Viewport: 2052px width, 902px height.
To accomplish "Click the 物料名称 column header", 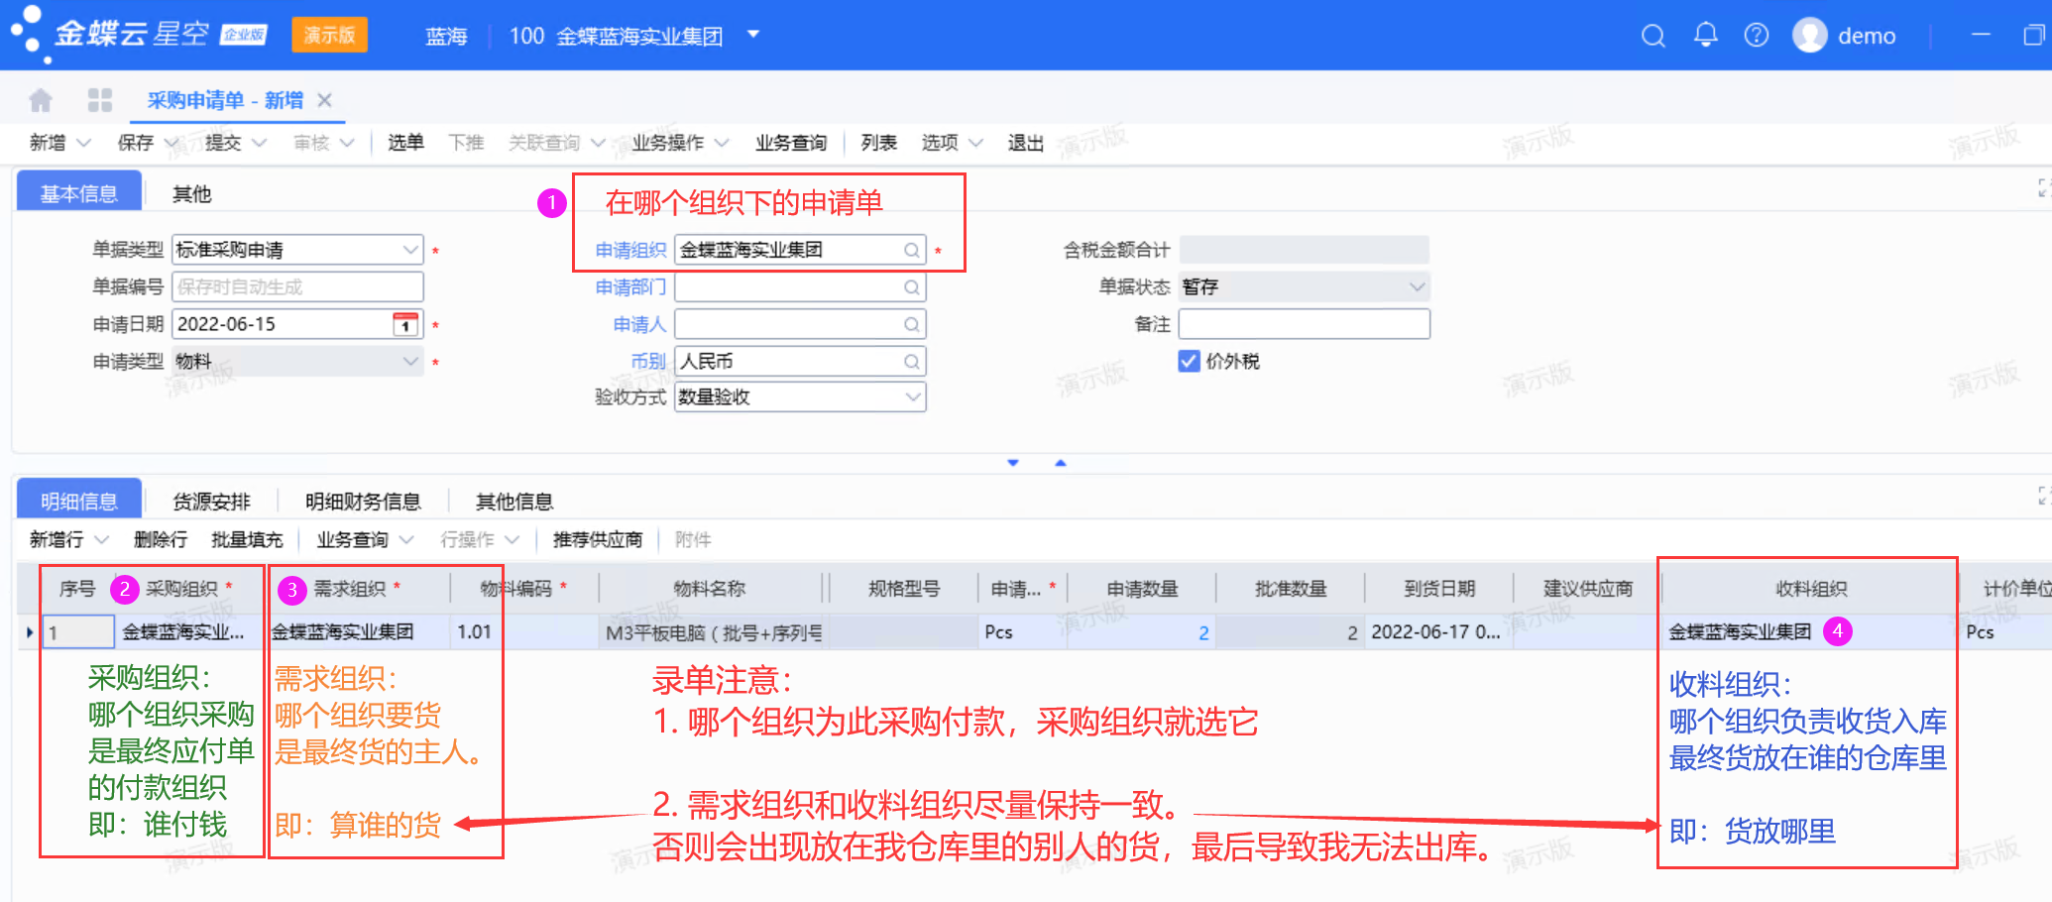I will tap(710, 589).
